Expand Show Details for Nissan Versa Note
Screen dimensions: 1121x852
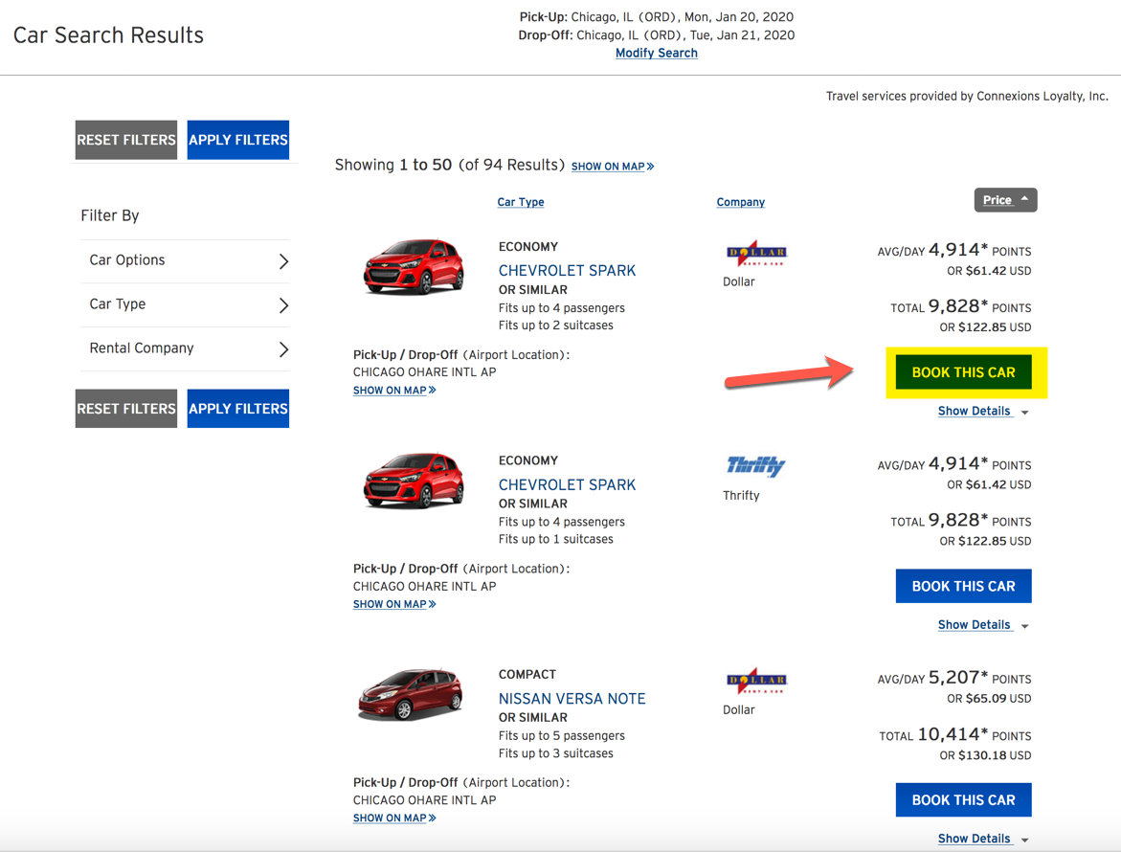pos(983,839)
